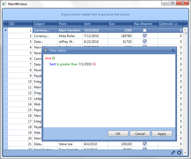Click the group panel drag hint area
The image size is (191, 159).
pos(95,14)
